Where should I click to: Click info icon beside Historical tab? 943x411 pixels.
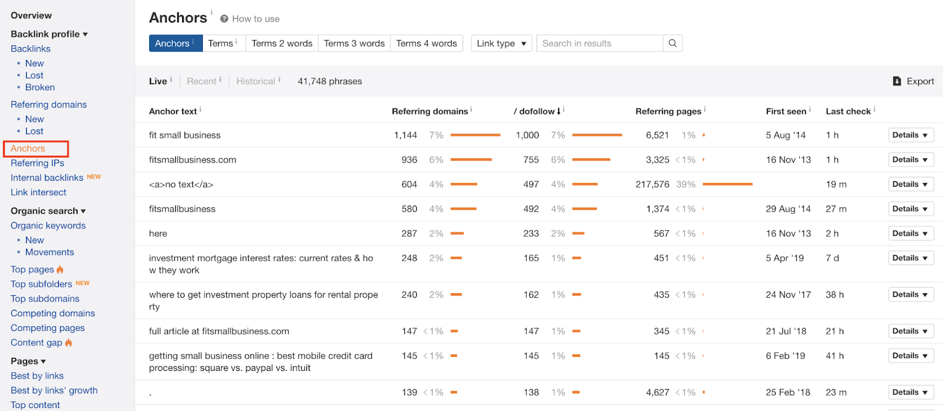tap(279, 79)
